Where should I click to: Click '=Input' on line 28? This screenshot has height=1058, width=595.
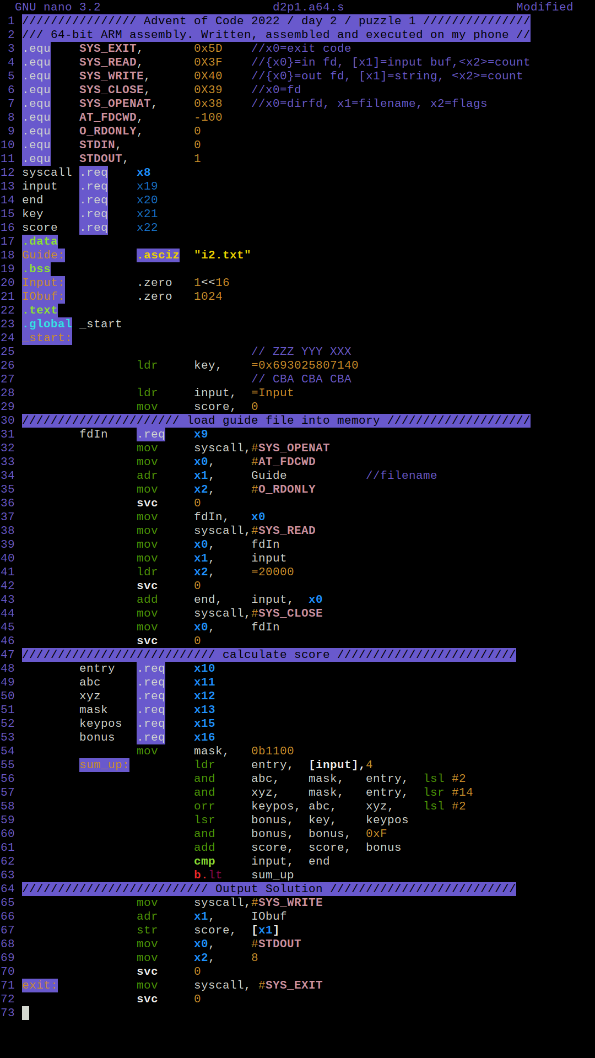tap(273, 393)
